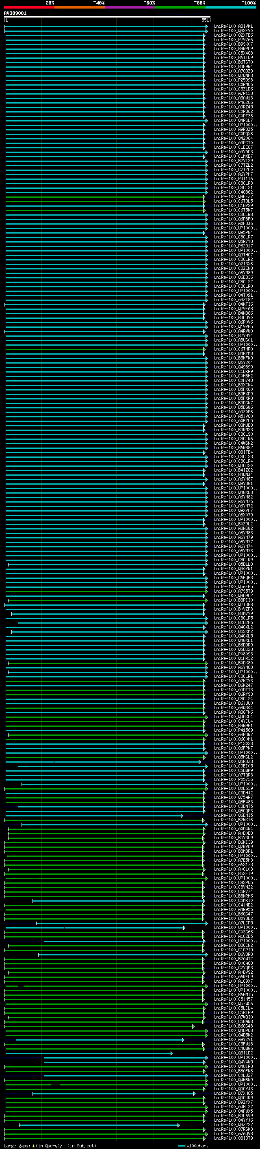Select hit label UniRef100_C0PMC5
260x1149 pixels.
coord(233,85)
